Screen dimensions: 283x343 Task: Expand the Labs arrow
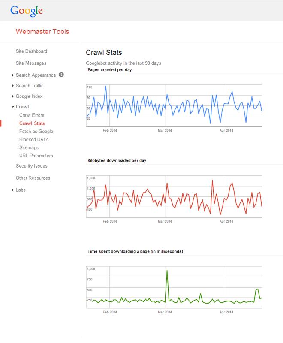click(x=13, y=190)
